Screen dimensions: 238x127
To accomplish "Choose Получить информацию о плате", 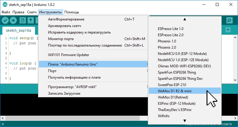I will [93, 77].
